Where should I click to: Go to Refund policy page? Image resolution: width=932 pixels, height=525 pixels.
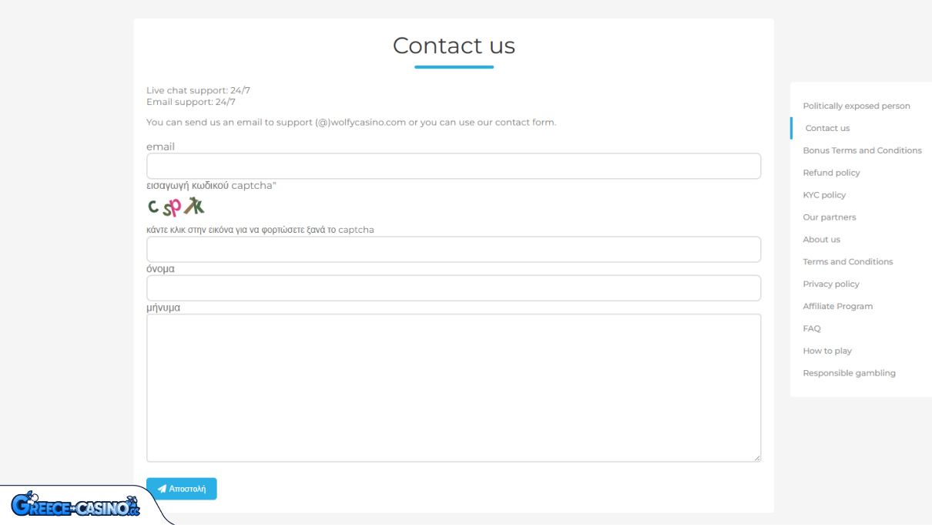pos(831,173)
